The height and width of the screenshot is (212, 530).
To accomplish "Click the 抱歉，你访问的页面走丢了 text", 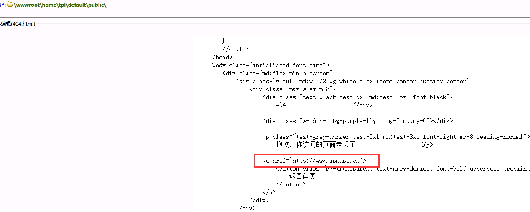I will pos(315,145).
